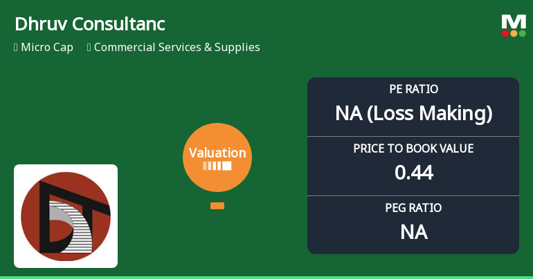Click the icon before Micro Cap
The image size is (533, 279).
pyautogui.click(x=15, y=48)
